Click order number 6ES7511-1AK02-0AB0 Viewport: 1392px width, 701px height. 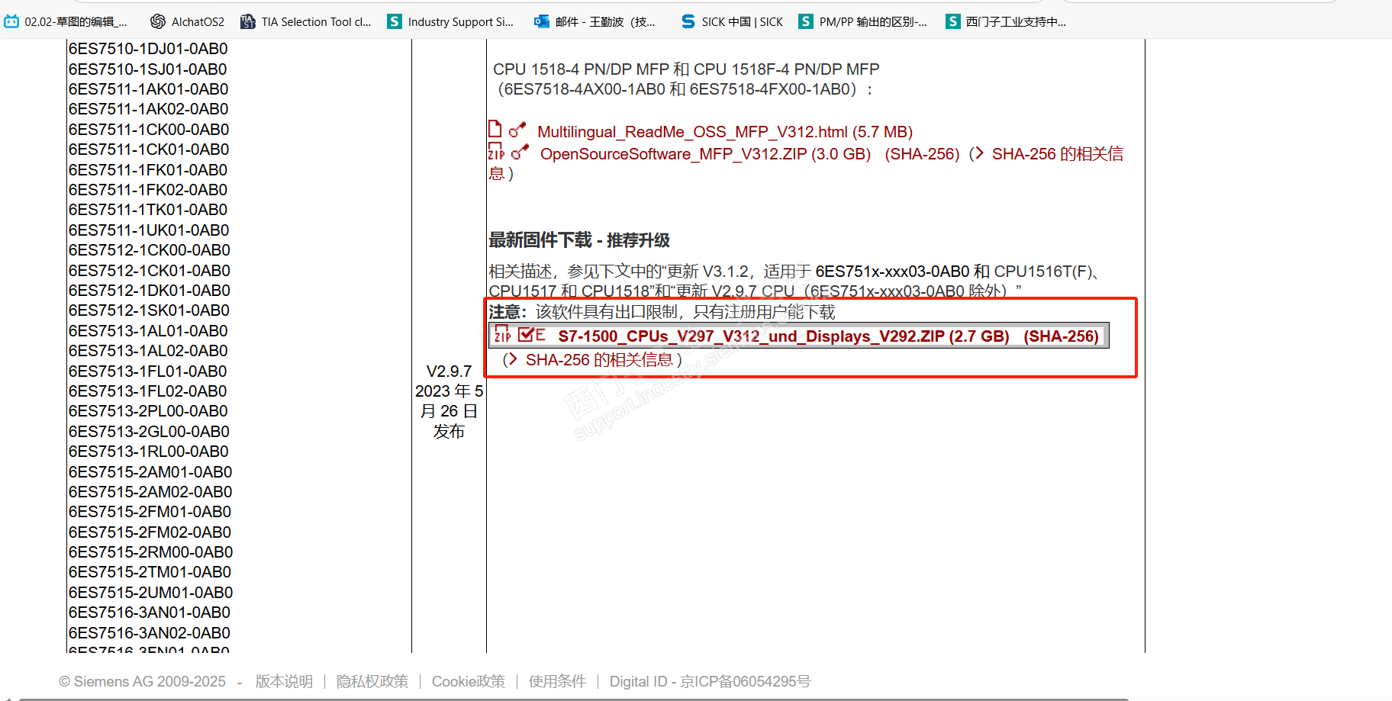tap(149, 109)
